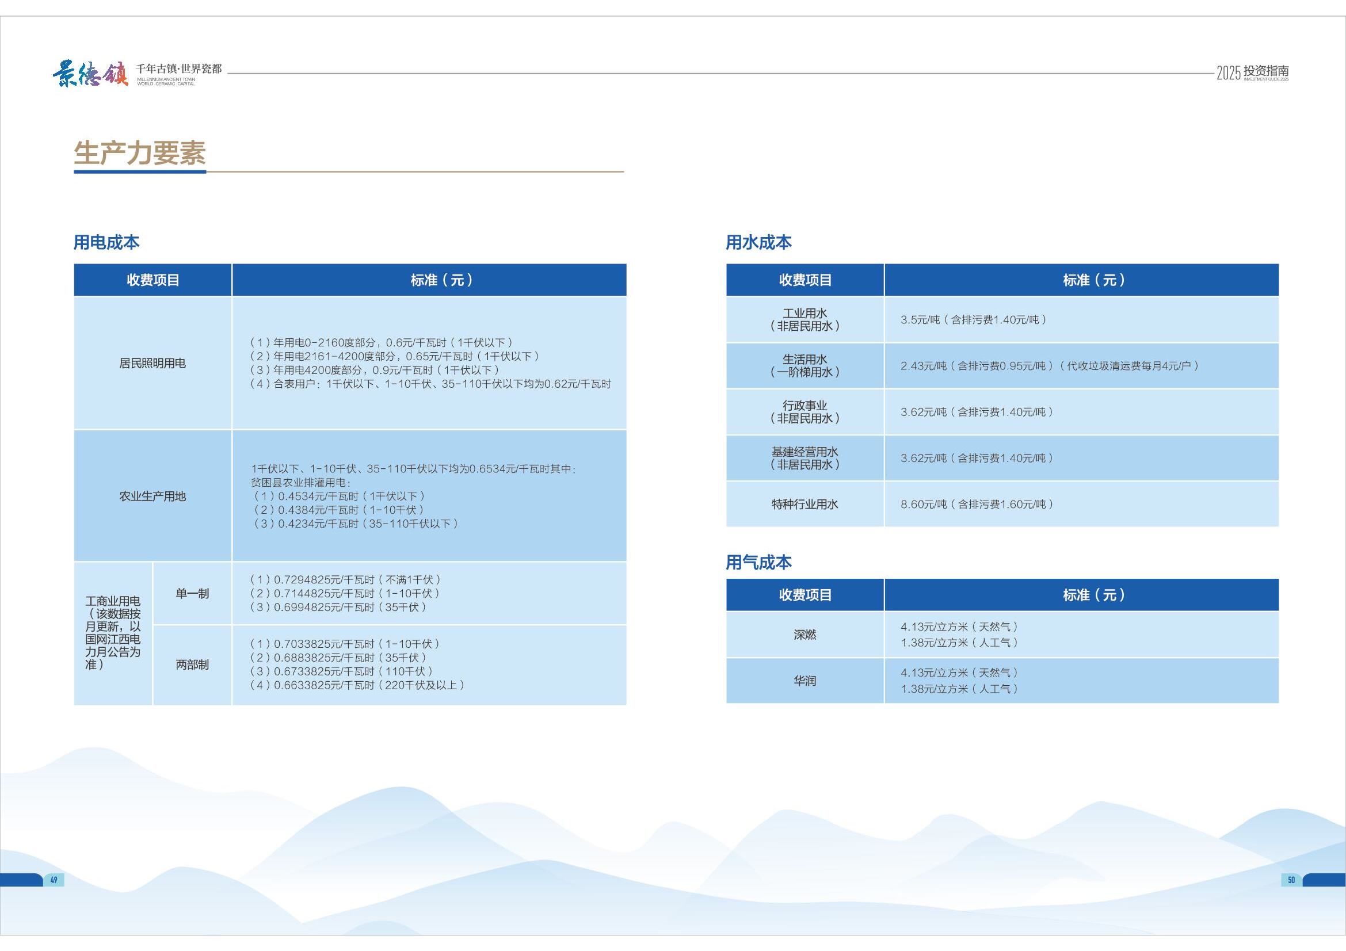The image size is (1346, 951).
Task: Click the page number 50 badge
Action: click(1291, 880)
